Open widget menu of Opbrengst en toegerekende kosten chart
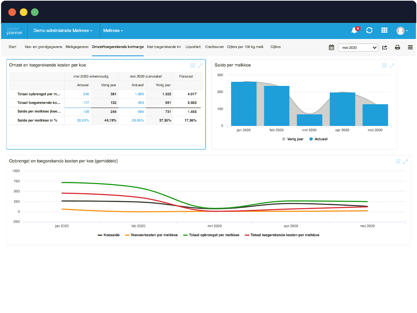Viewport: 417px width, 313px height. [x=398, y=161]
